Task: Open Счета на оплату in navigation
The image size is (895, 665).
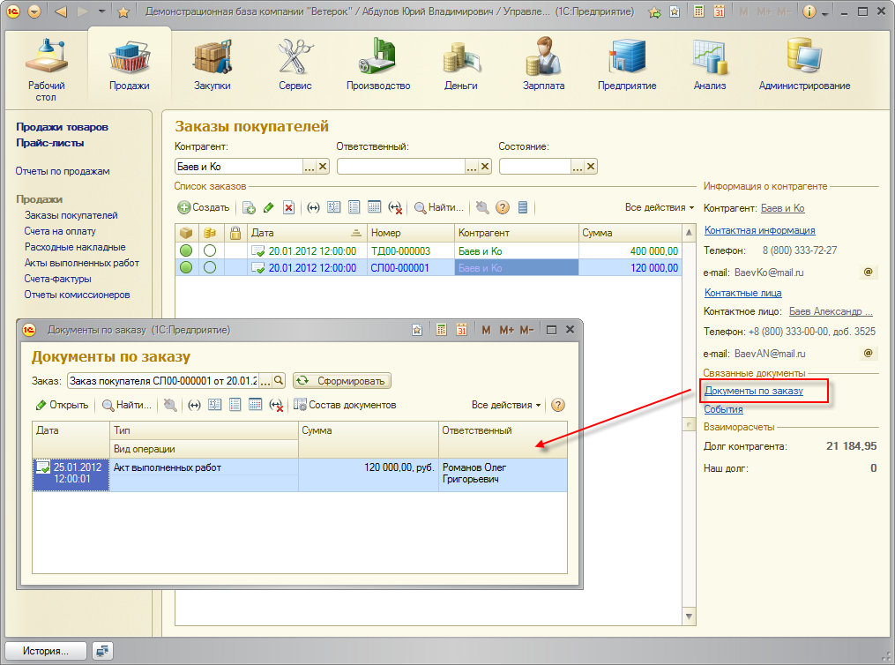Action: 60,231
